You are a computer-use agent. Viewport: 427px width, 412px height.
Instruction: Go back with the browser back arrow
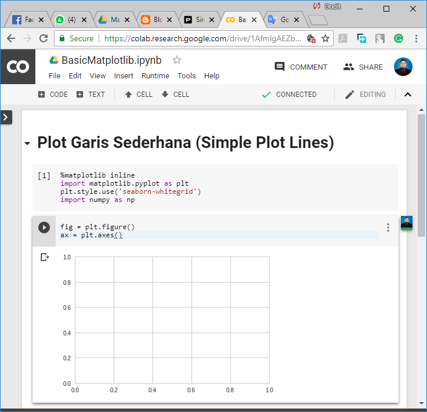[11, 38]
